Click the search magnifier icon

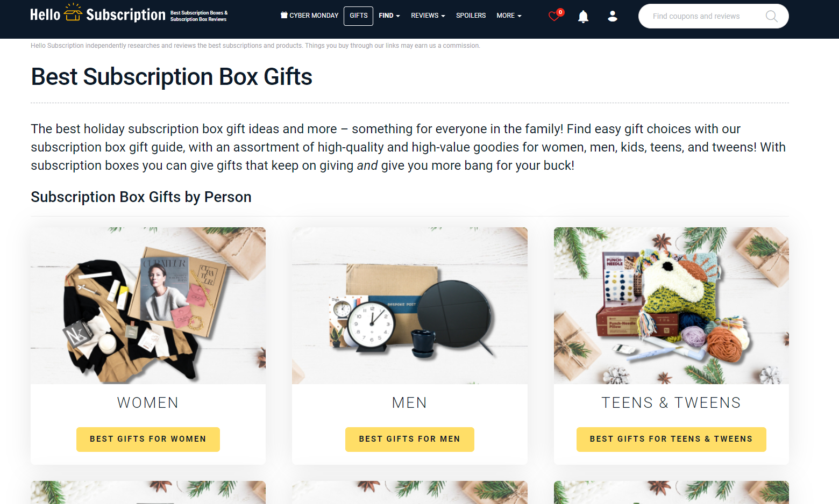point(771,16)
